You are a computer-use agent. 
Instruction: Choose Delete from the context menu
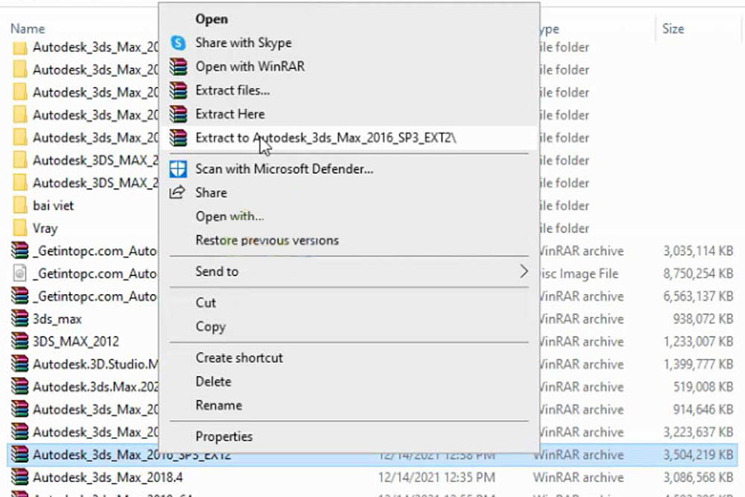(x=214, y=381)
